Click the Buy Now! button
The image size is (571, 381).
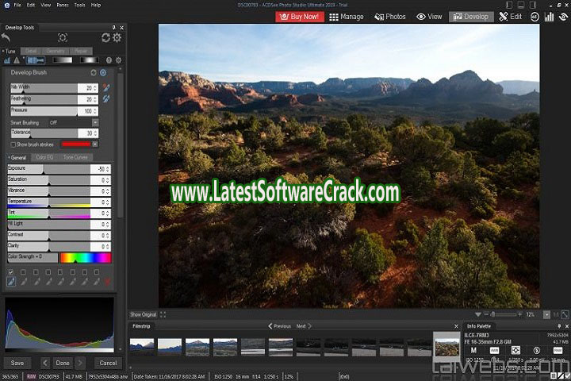coord(300,17)
